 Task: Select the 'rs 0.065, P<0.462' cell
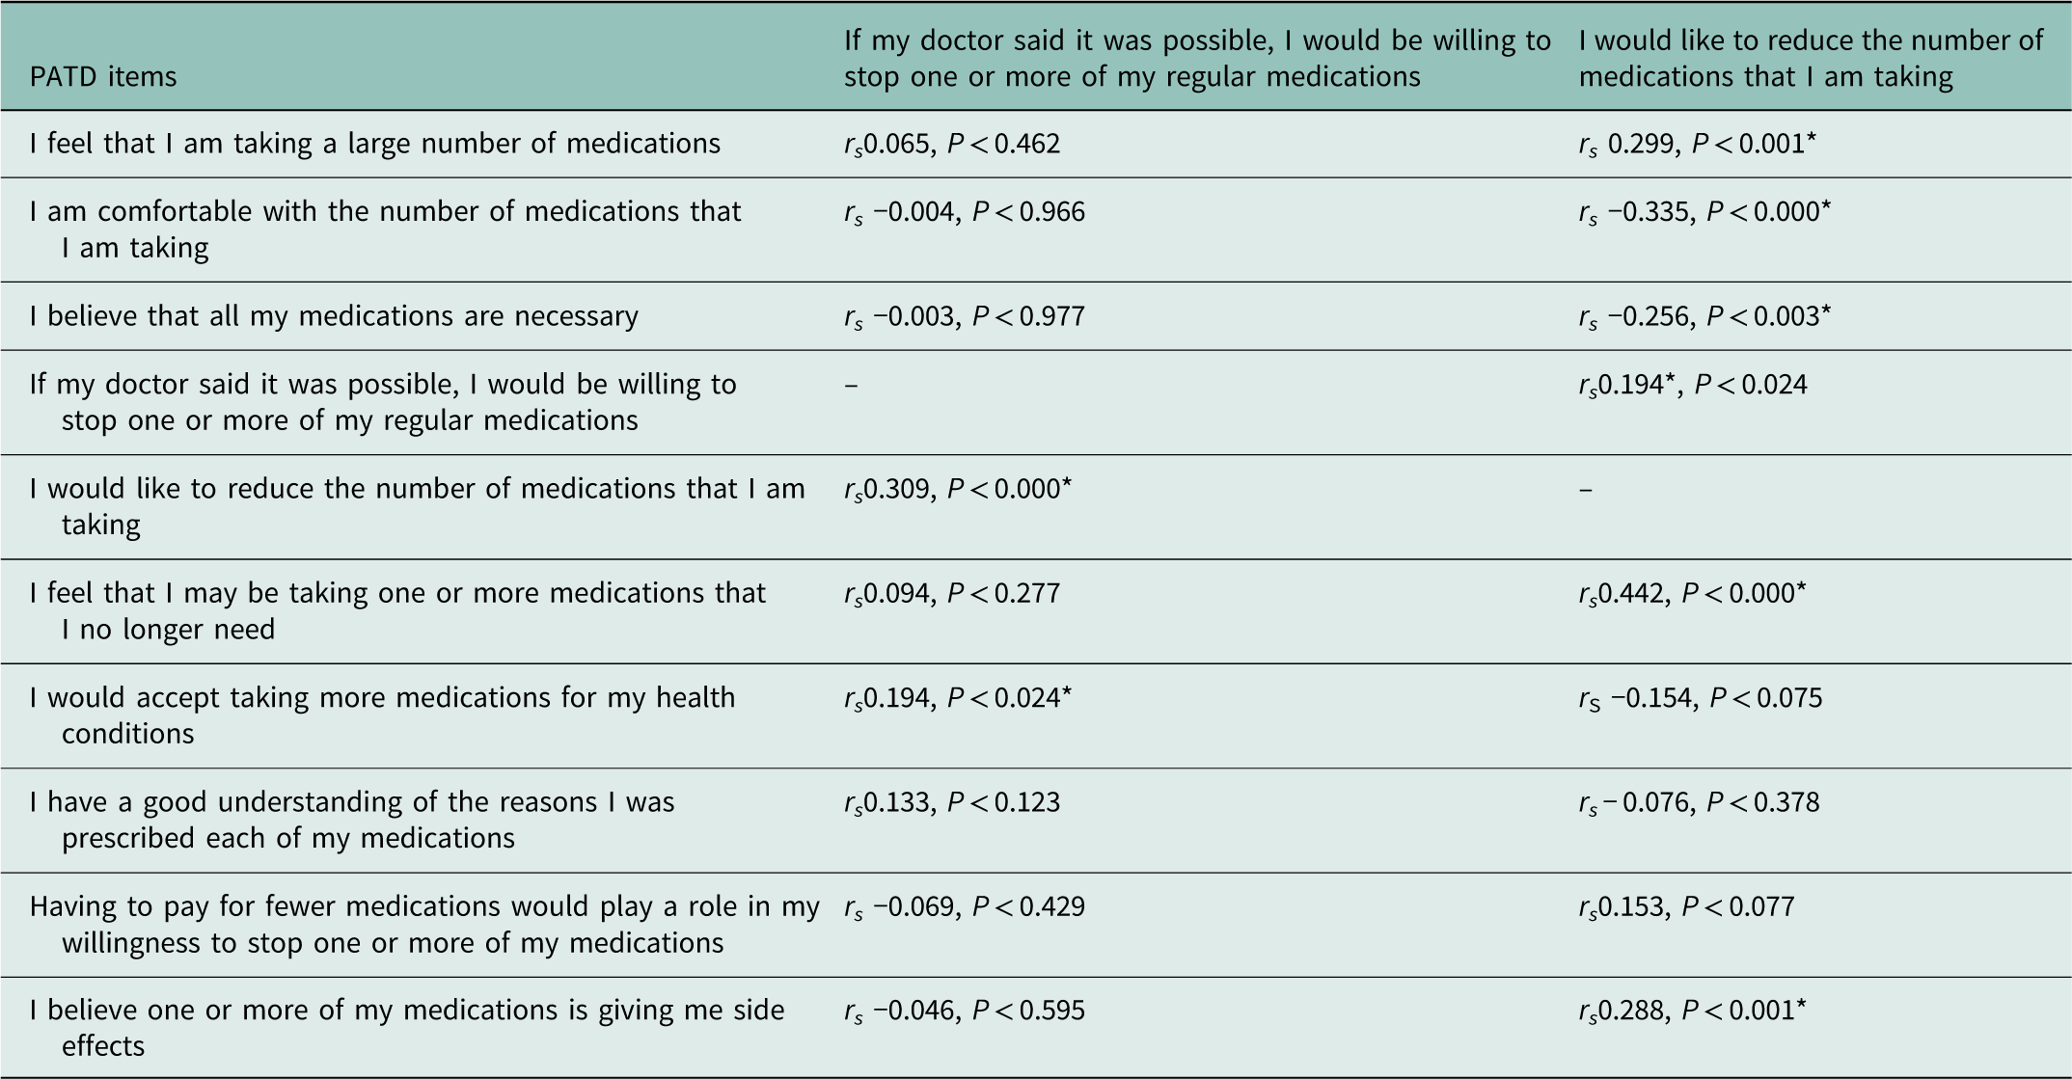pyautogui.click(x=951, y=145)
